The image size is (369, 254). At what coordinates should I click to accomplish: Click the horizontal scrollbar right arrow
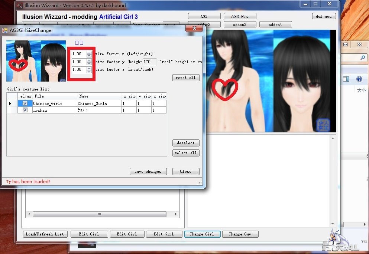(x=176, y=214)
